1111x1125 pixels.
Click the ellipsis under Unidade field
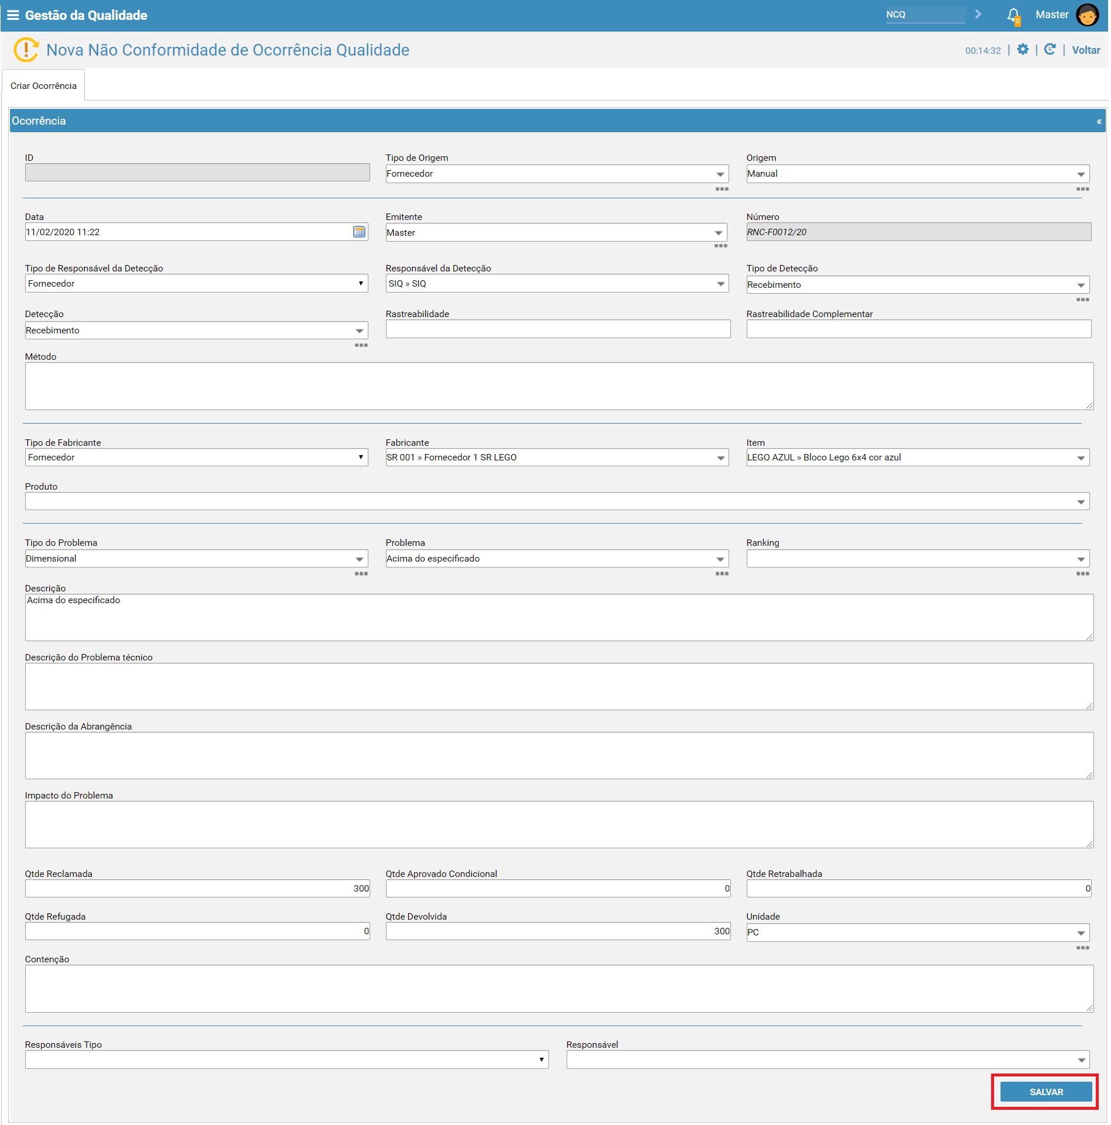pos(1082,948)
